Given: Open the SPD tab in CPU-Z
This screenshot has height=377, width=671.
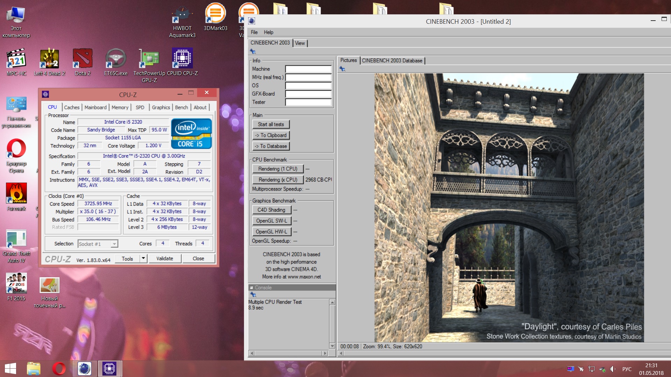Looking at the screenshot, I should [140, 107].
